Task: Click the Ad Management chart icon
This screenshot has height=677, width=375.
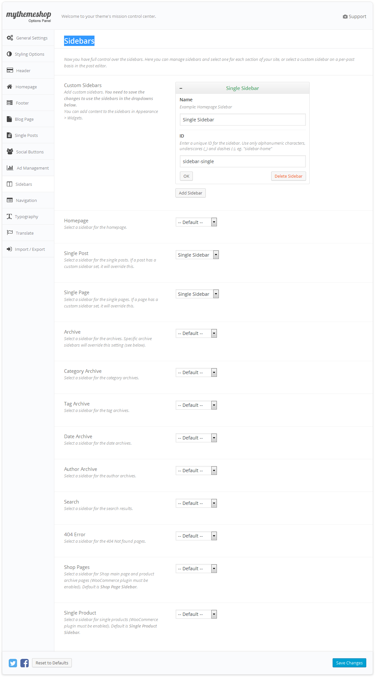Action: coord(10,168)
